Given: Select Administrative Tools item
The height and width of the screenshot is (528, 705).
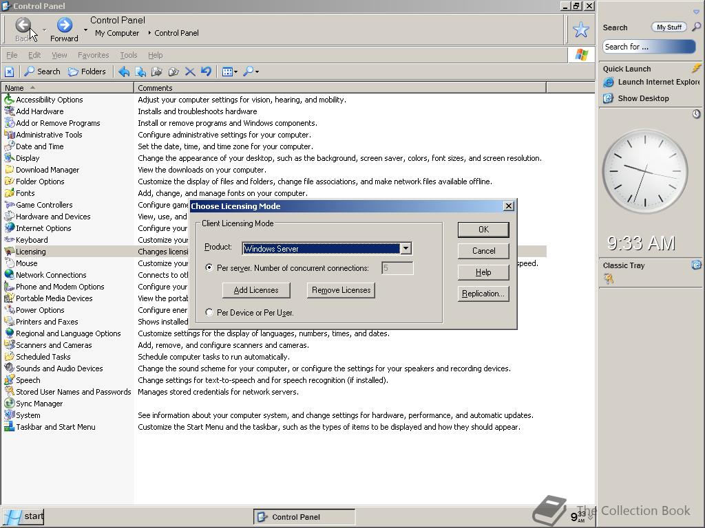Looking at the screenshot, I should pos(49,135).
